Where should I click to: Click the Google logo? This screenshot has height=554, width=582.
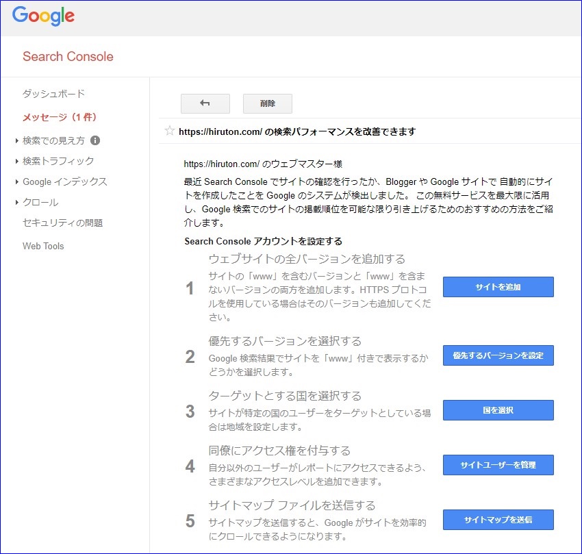tap(43, 16)
